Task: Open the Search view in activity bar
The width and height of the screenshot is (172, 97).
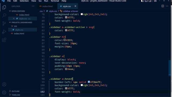Action: (4, 15)
